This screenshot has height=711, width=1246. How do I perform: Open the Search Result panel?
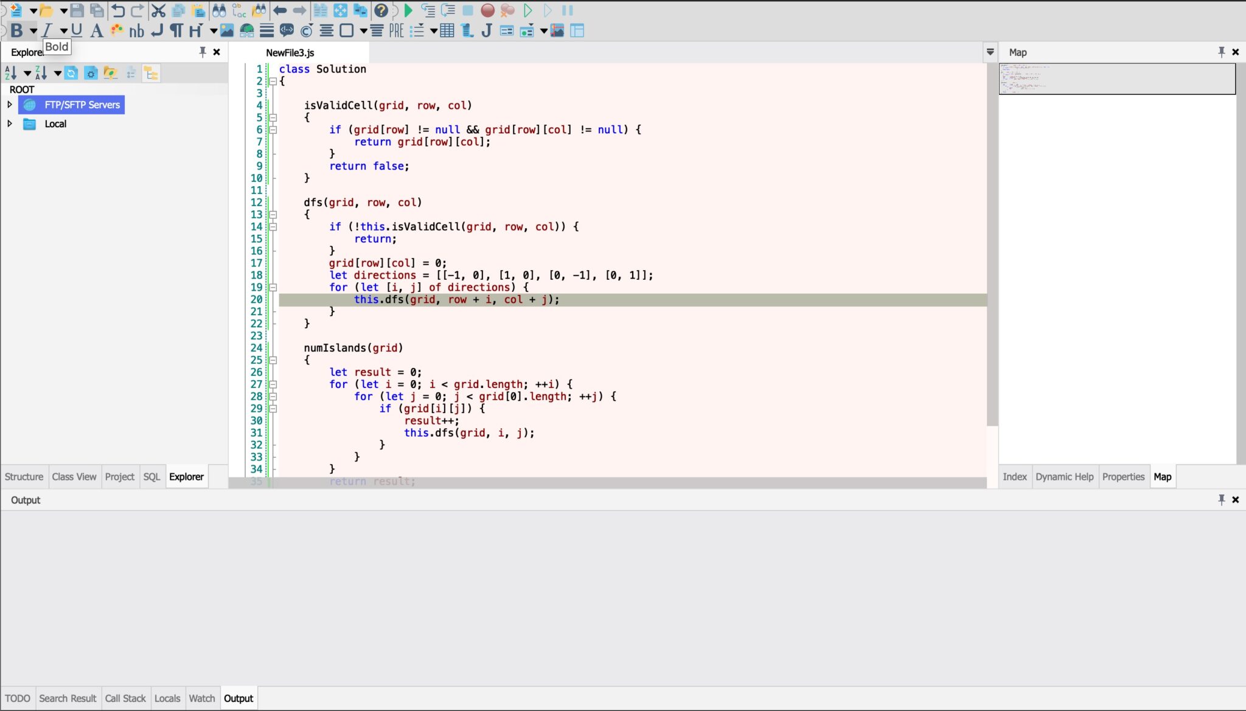pyautogui.click(x=68, y=698)
